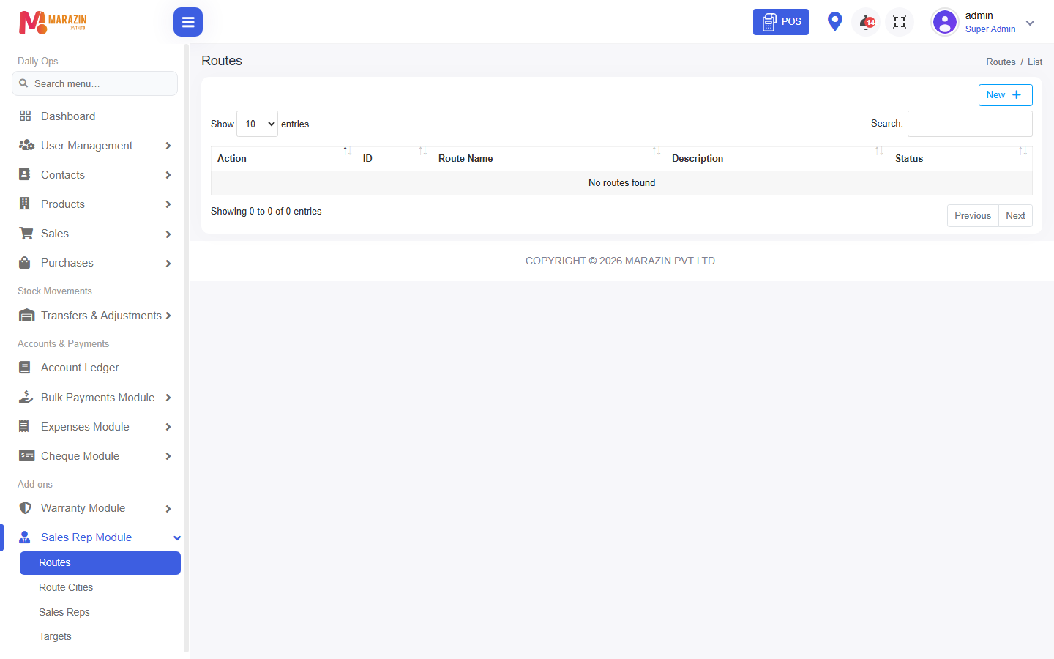Open the admin profile dropdown arrow
Image resolution: width=1054 pixels, height=659 pixels.
coord(1030,23)
